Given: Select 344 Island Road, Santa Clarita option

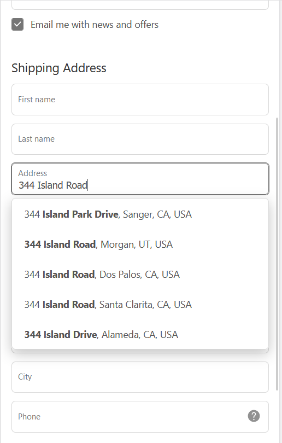Looking at the screenshot, I should (140, 304).
